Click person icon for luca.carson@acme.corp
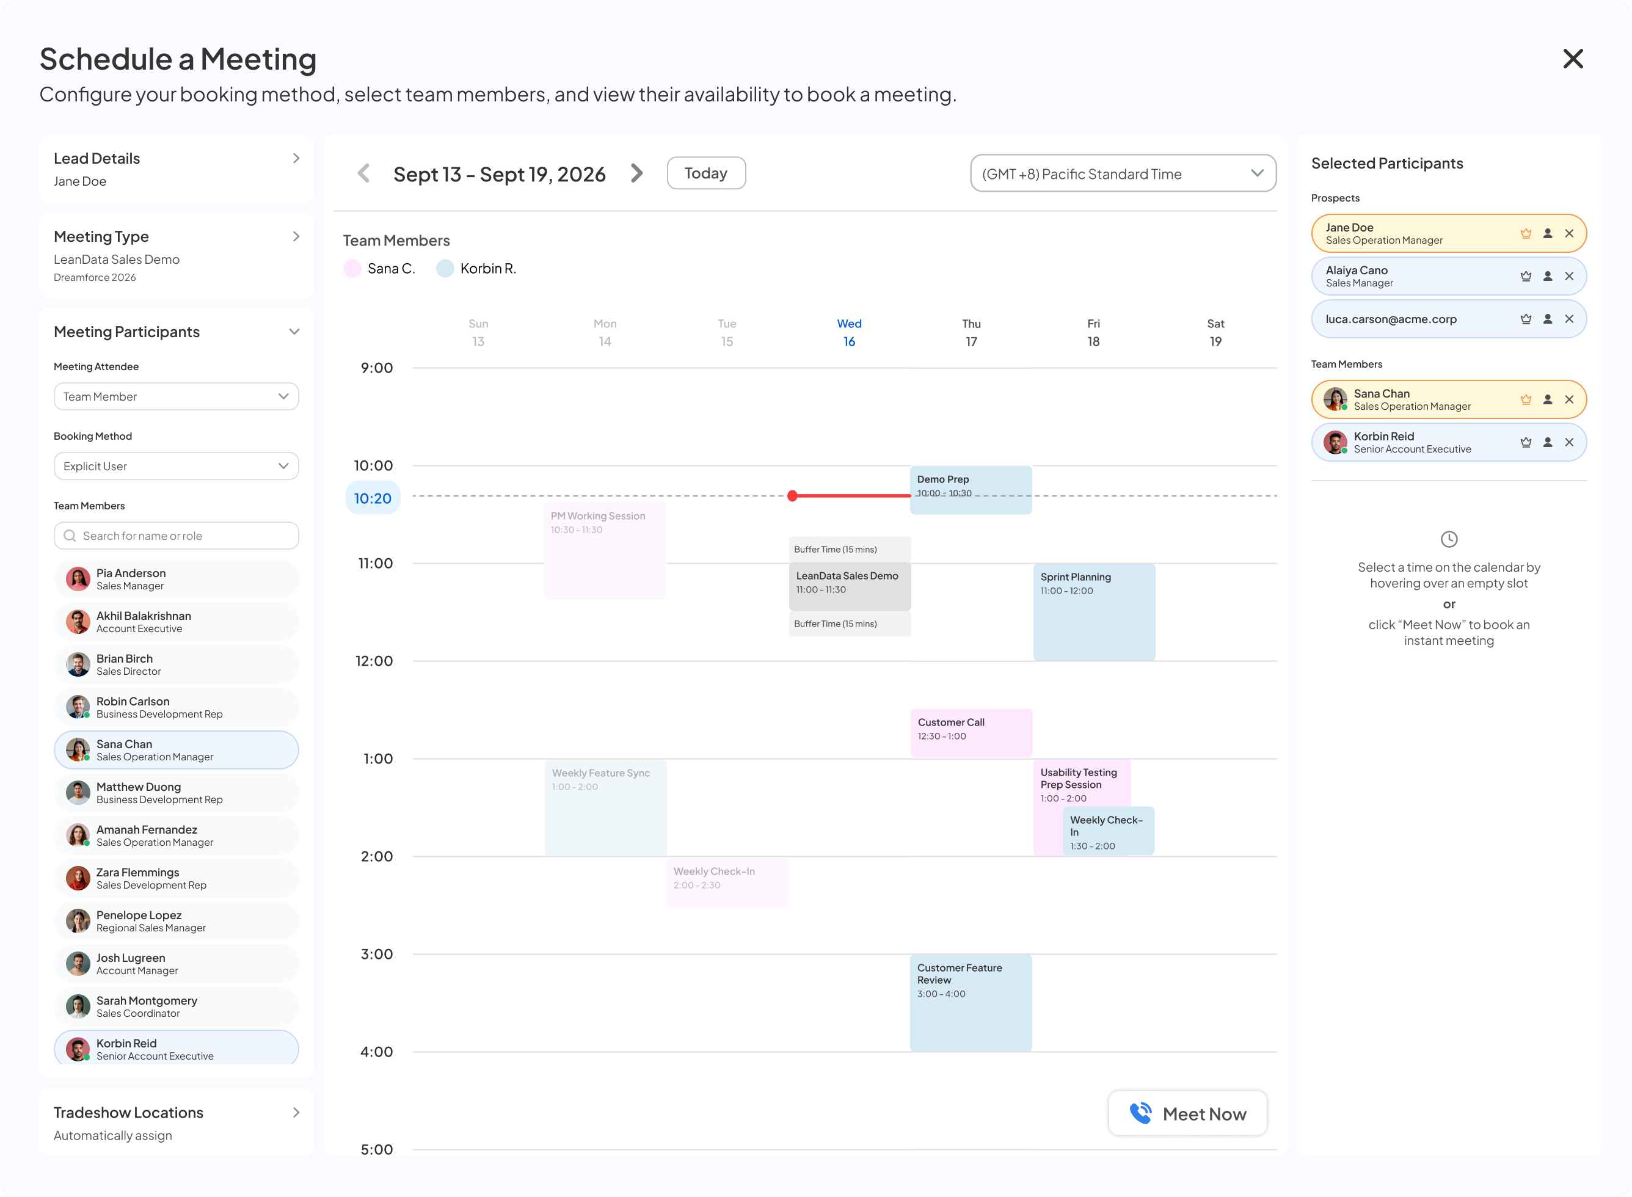 click(1547, 319)
